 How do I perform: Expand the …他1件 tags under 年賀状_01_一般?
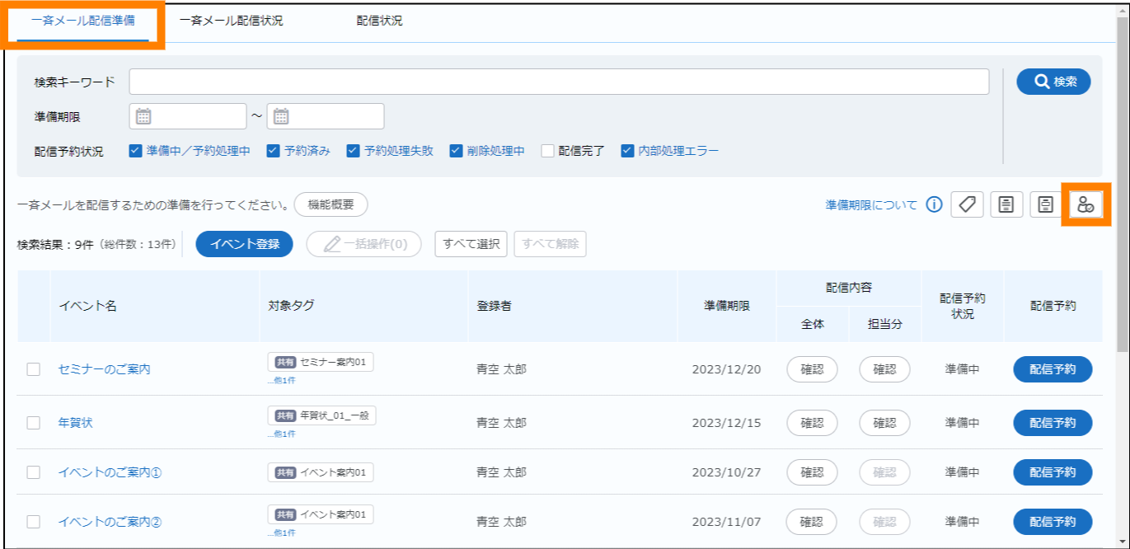[281, 434]
